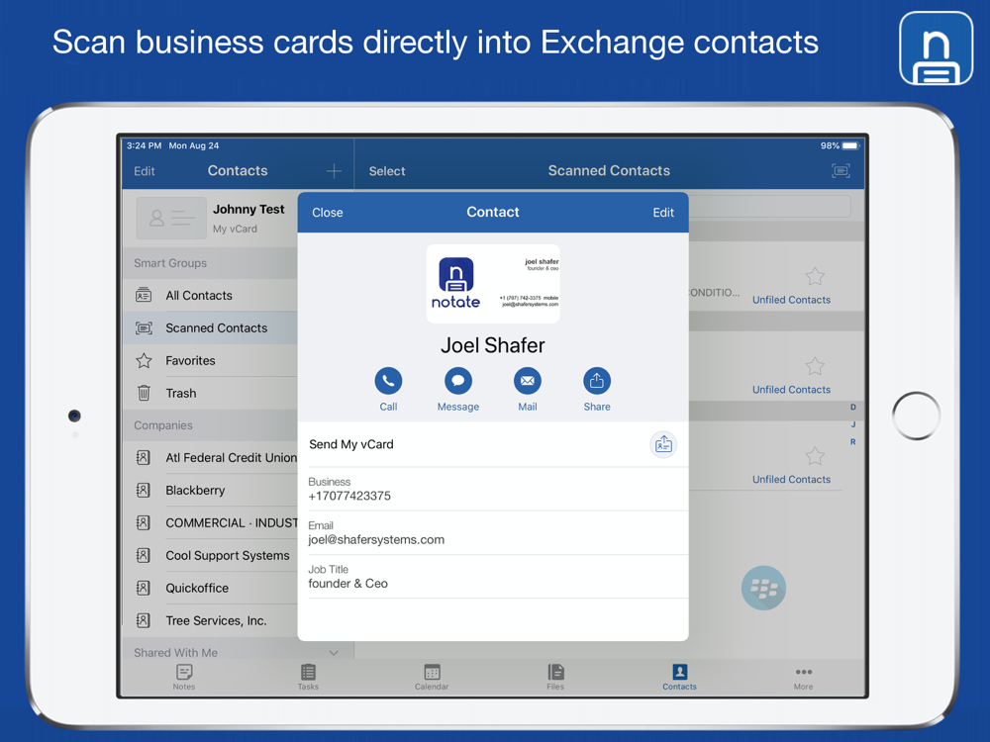Jump to index letter J

click(x=853, y=424)
